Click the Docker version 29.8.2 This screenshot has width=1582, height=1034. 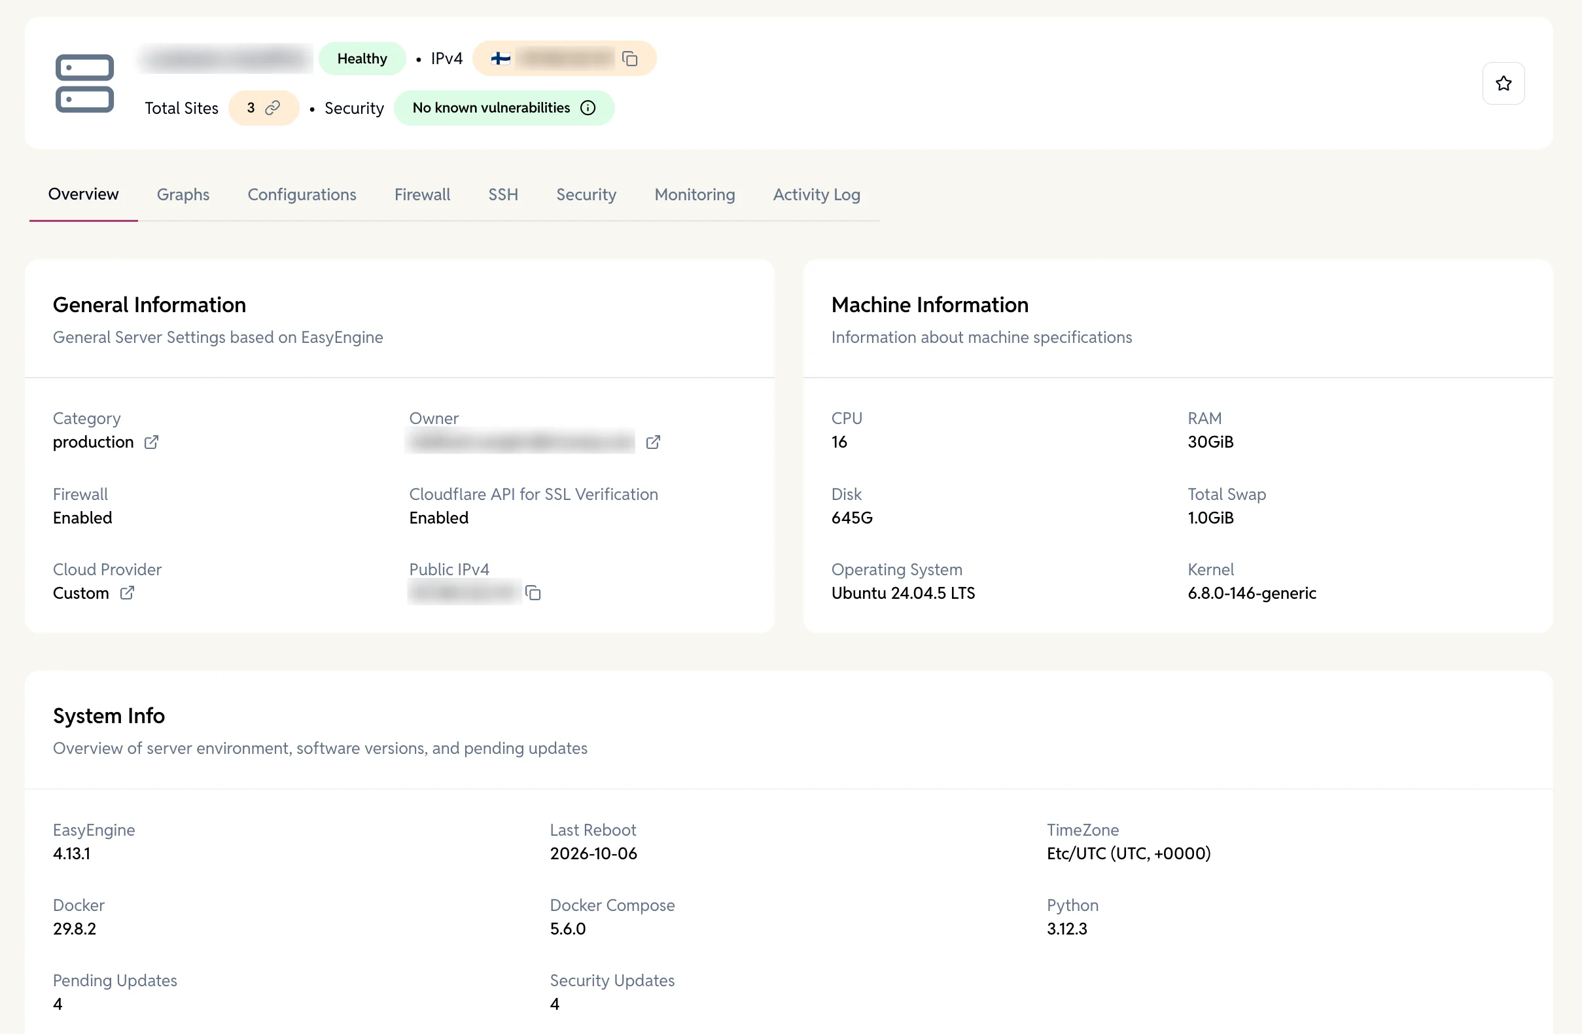click(x=75, y=928)
